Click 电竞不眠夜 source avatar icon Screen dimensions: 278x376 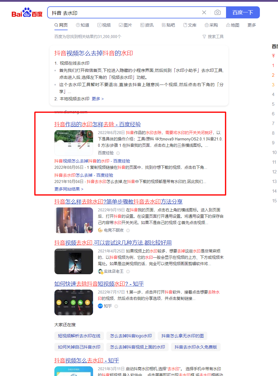click(100, 230)
